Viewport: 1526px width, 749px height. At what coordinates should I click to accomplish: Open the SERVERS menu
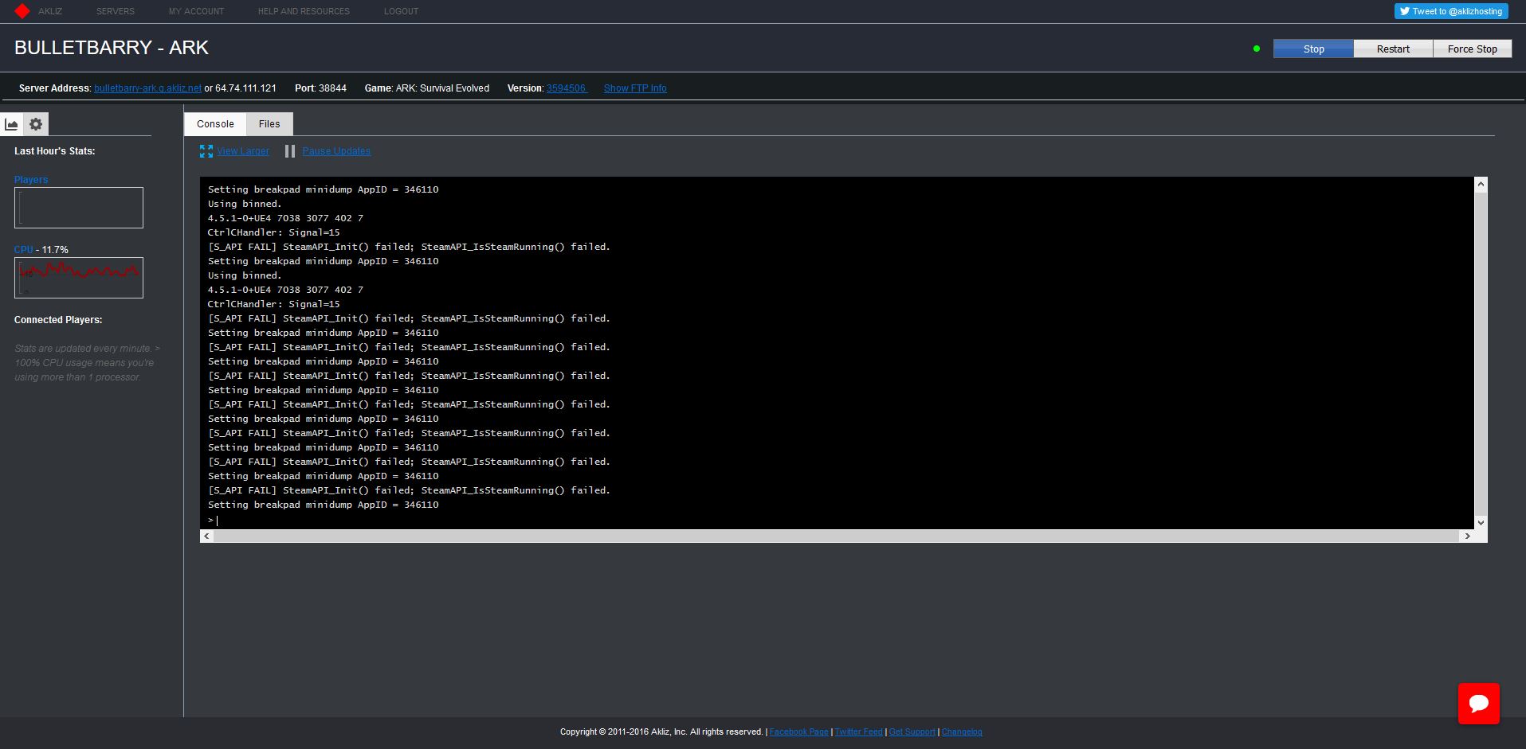tap(116, 11)
